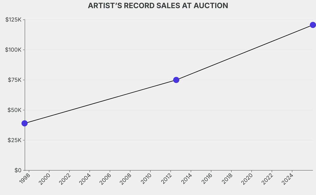Select the 2016 x-axis year label
This screenshot has width=316, height=195.
tap(207, 178)
